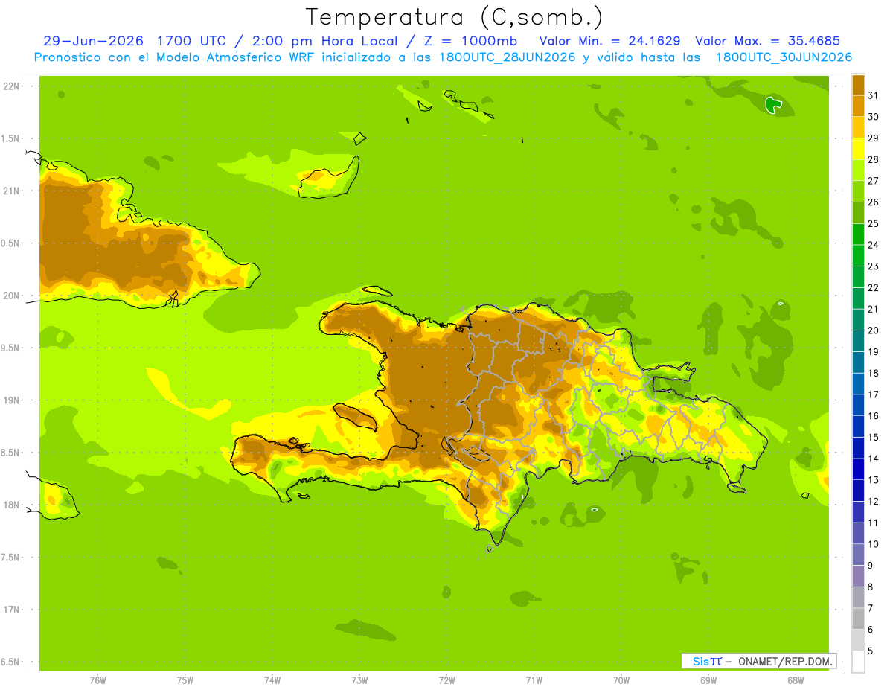Click the legend label '15'
Screen dimensions: 893x690
pos(873,437)
